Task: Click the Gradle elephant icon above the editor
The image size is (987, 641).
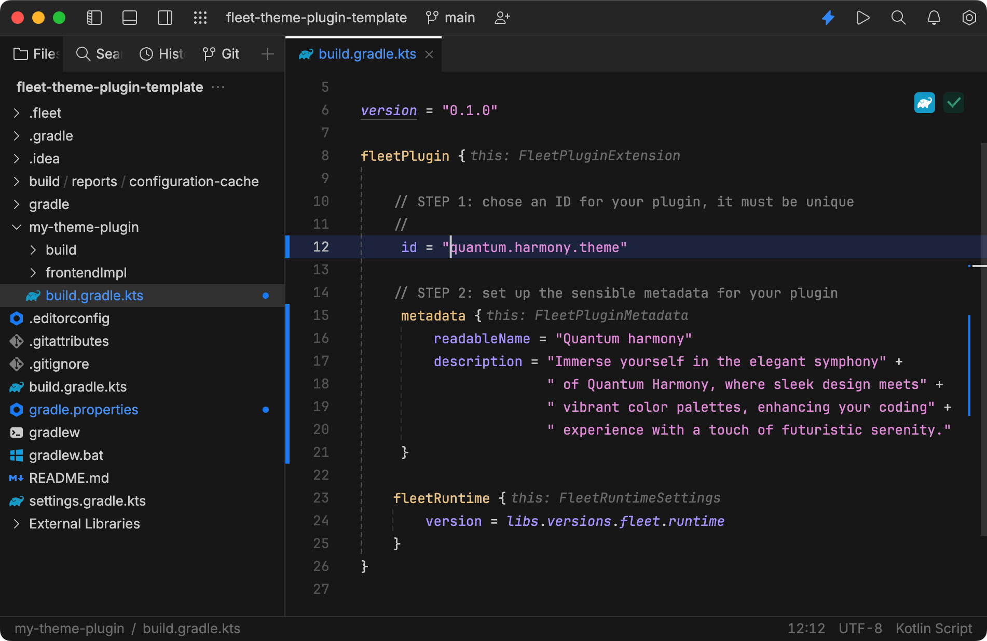Action: point(924,103)
